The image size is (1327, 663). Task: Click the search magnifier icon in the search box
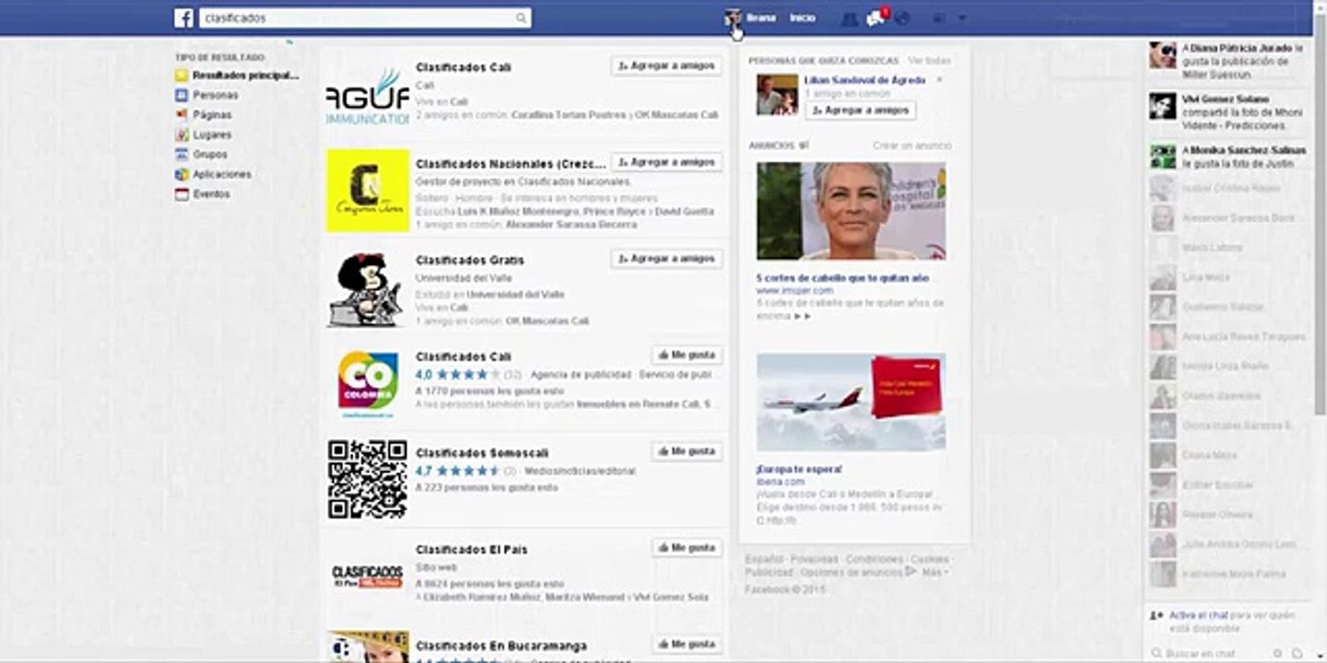click(x=521, y=17)
